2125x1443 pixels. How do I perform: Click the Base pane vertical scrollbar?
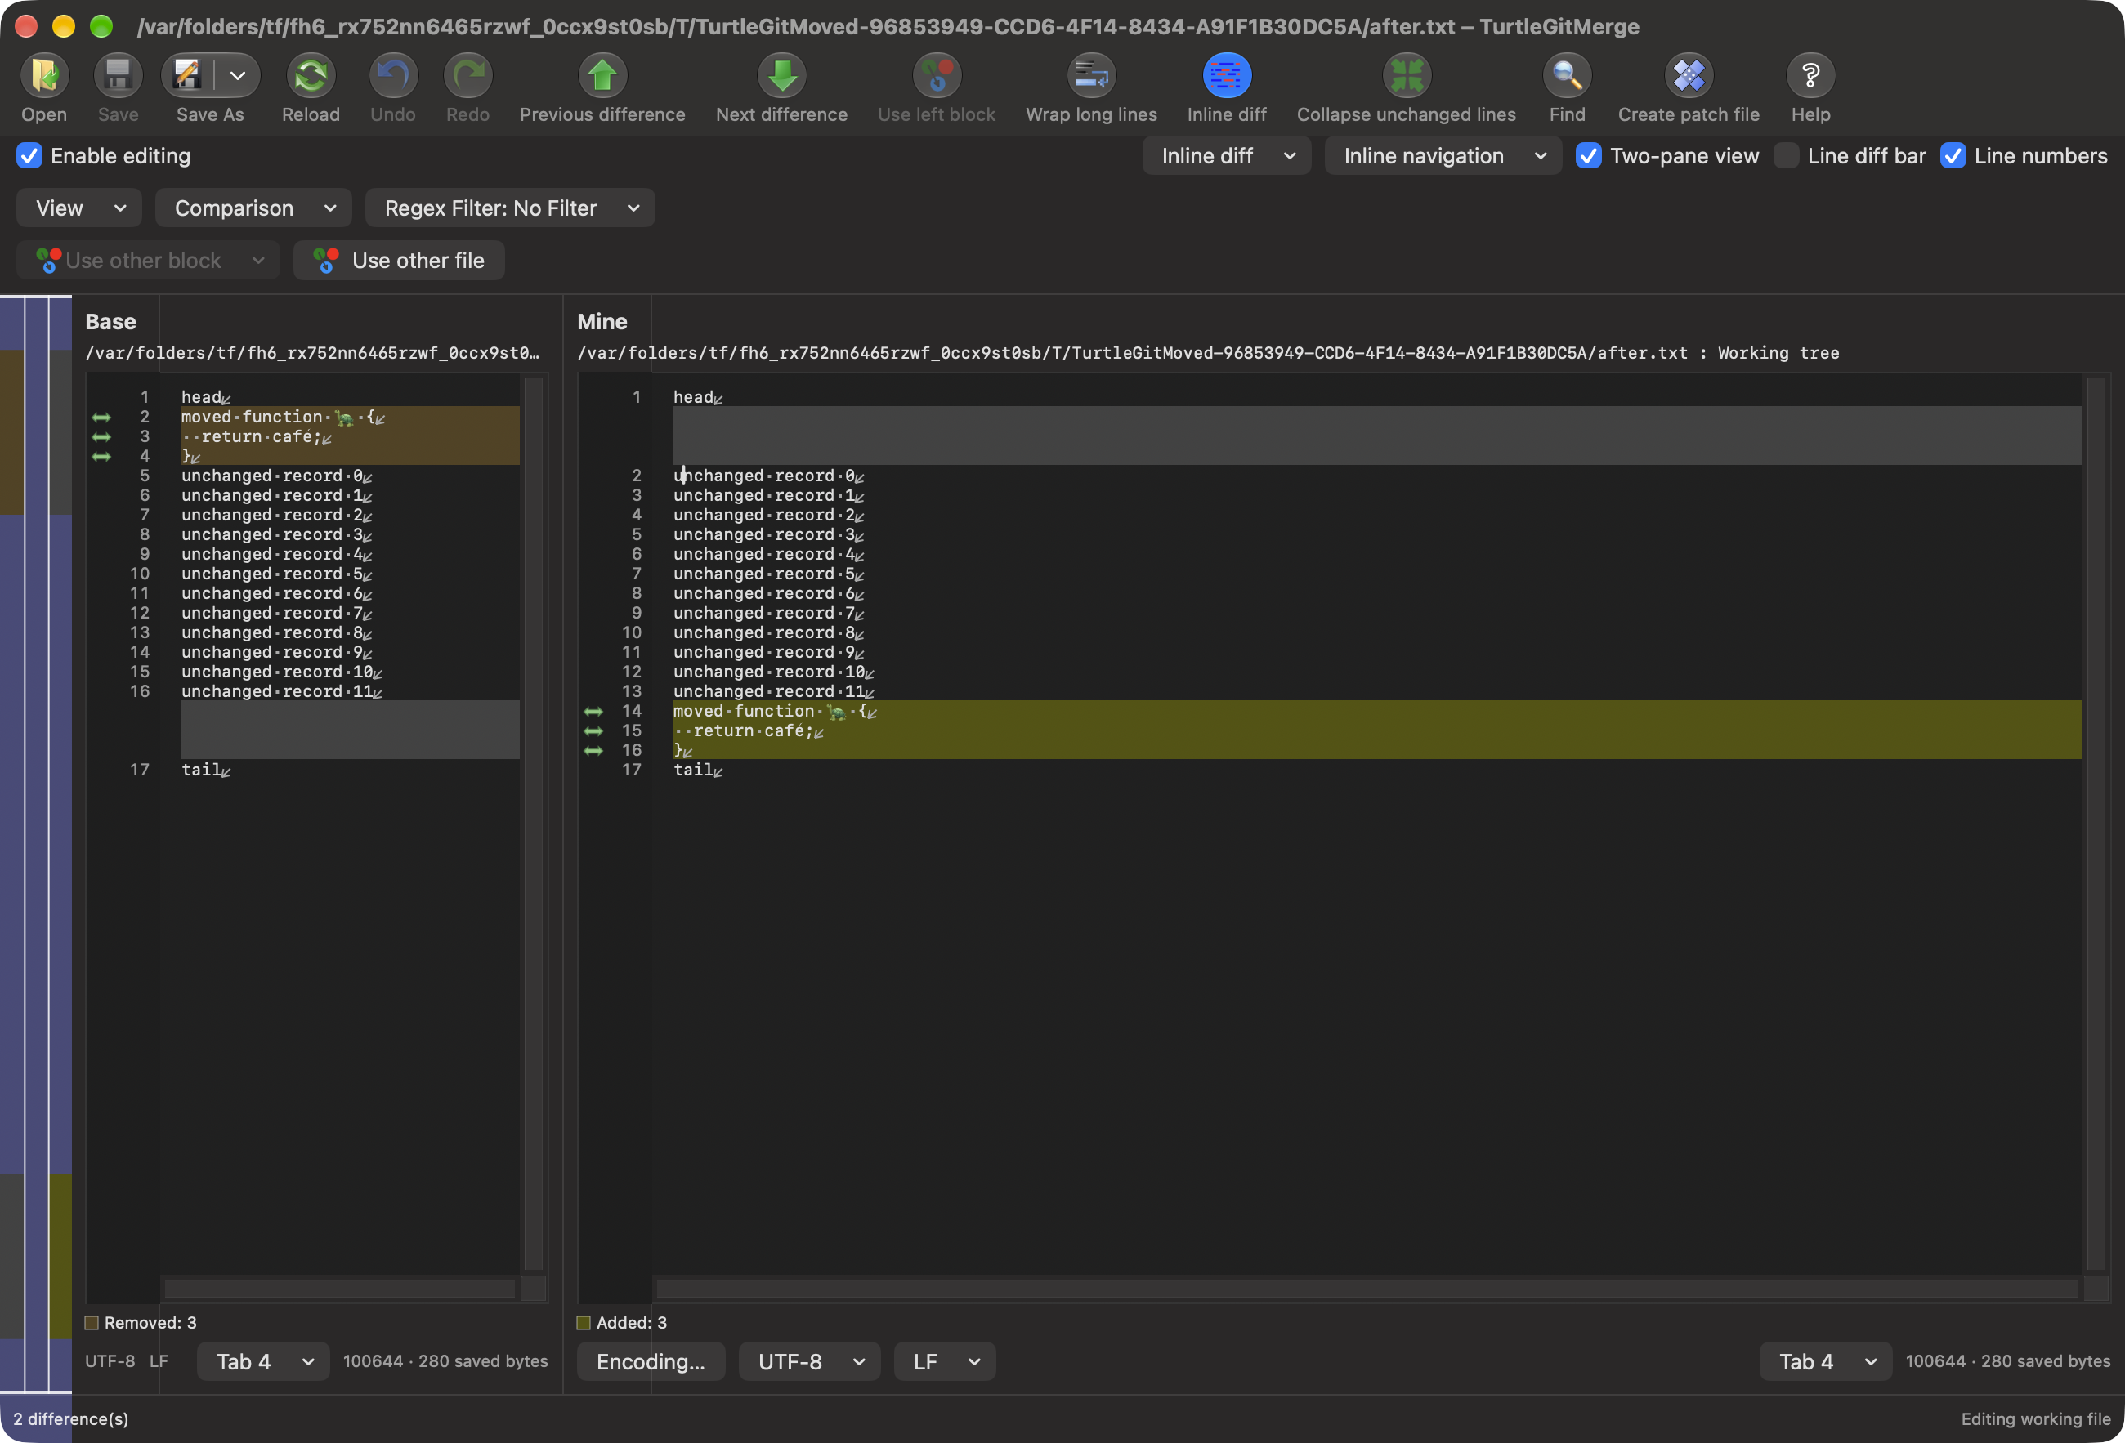533,823
